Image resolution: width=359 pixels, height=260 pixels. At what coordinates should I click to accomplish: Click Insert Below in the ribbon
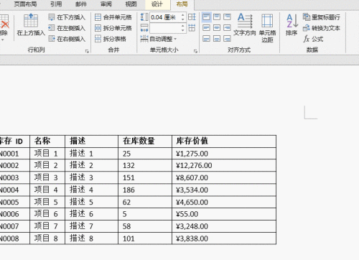point(67,17)
